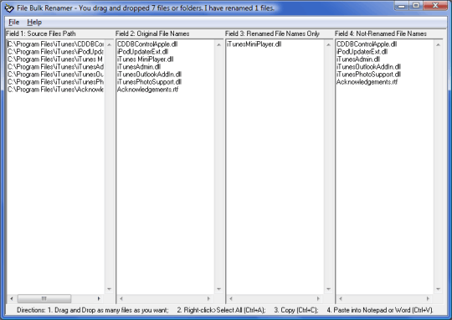Click Field 1 vertical scroll up arrow
Image resolution: width=452 pixels, height=320 pixels.
pyautogui.click(x=110, y=44)
